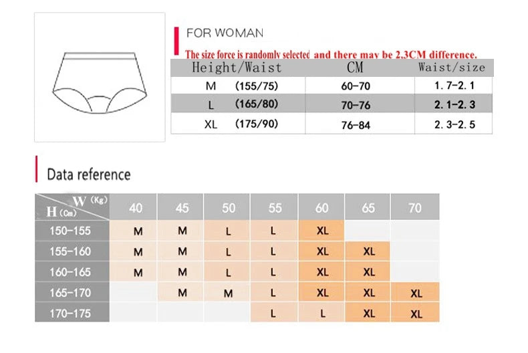Click the underwear illustration thumbnail
The width and height of the screenshot is (528, 353).
point(100,77)
